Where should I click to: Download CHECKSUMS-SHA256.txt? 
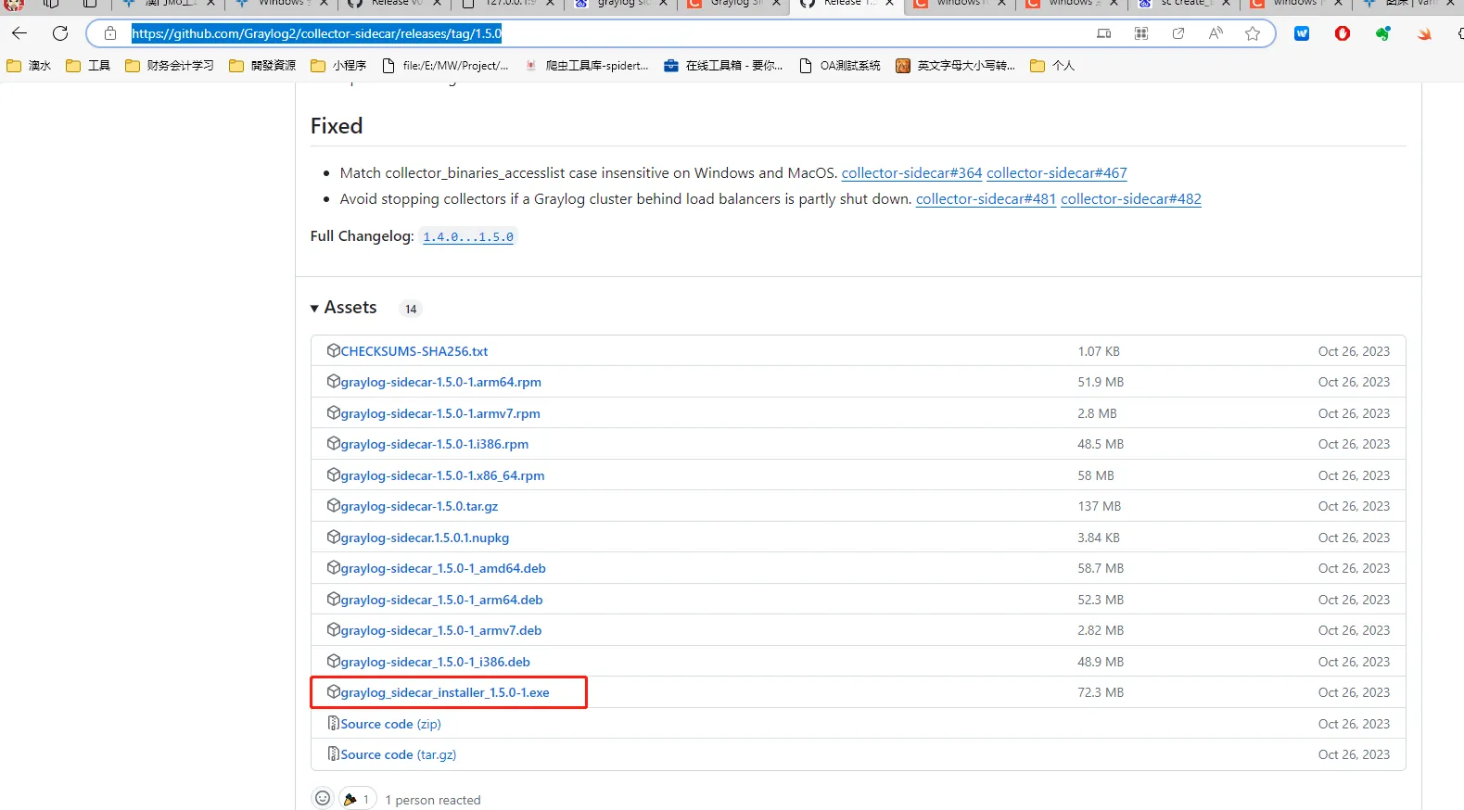tap(414, 351)
